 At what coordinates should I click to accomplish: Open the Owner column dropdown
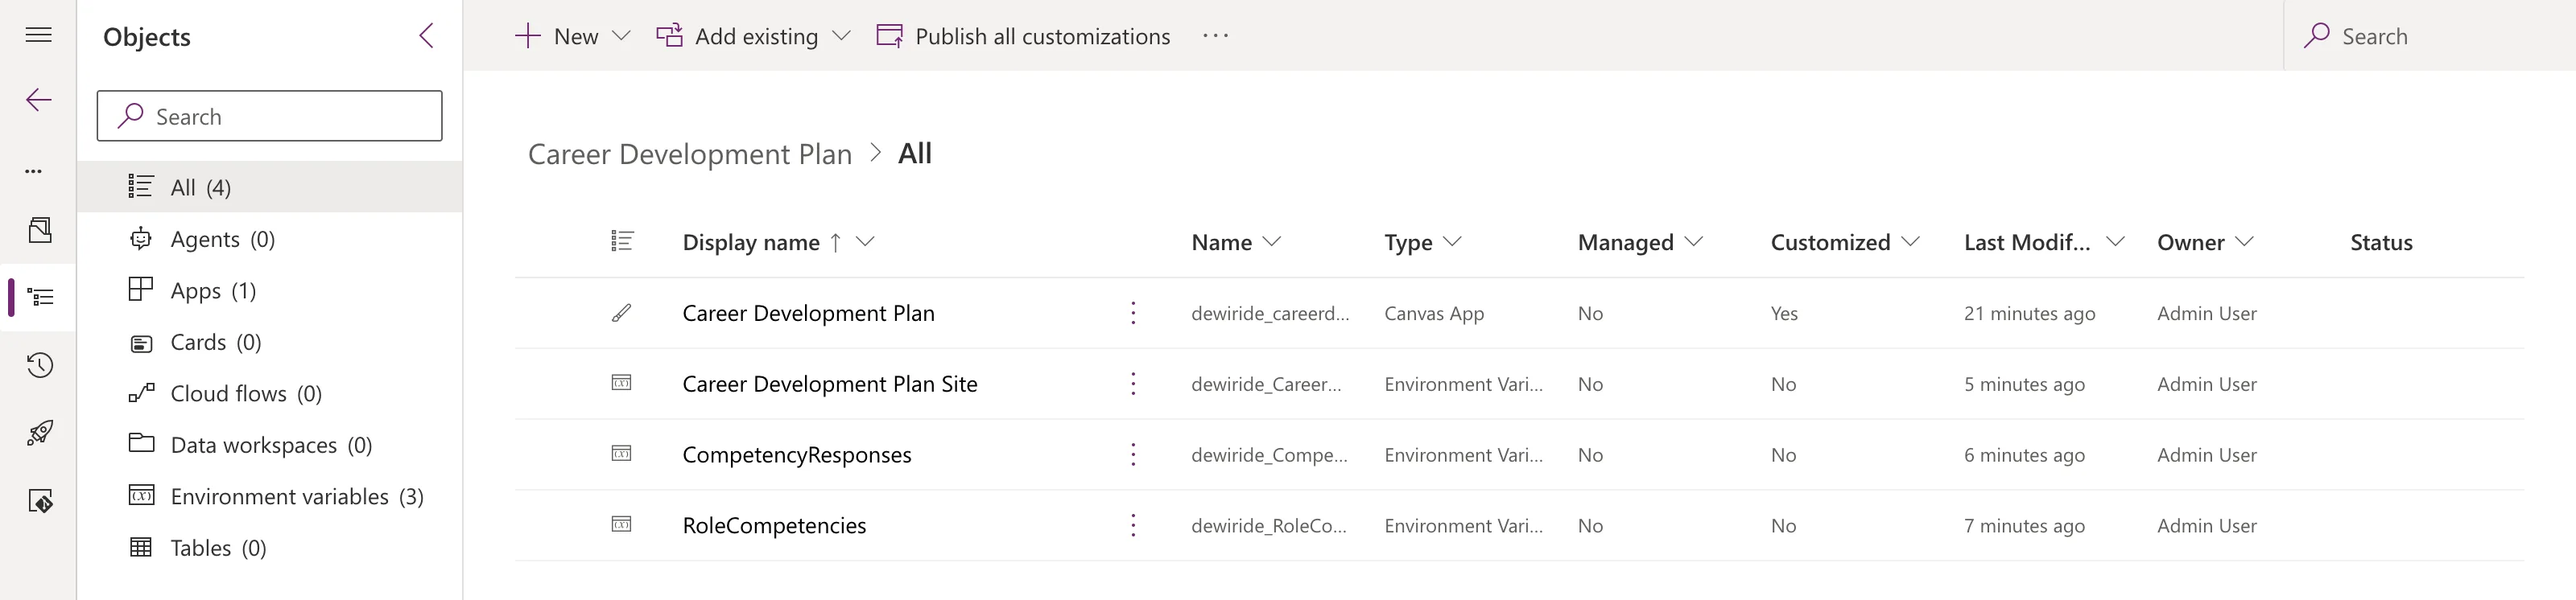(2244, 241)
